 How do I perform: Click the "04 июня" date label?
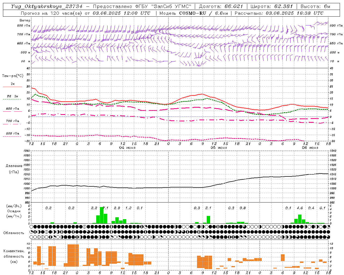tap(127, 147)
